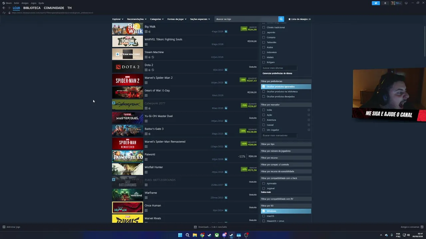The image size is (426, 239).
Task: Expand the Explorar store menu
Action: pos(118,19)
